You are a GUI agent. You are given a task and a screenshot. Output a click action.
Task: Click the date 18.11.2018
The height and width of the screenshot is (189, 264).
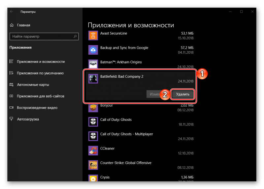coord(186,124)
